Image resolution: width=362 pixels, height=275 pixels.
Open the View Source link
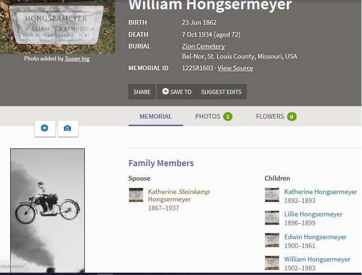[235, 68]
